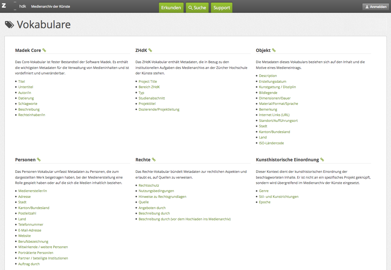Screen dimensions: 391x270
Task: Click Medienarchiv der Künste header title
Action: pyautogui.click(x=50, y=6)
